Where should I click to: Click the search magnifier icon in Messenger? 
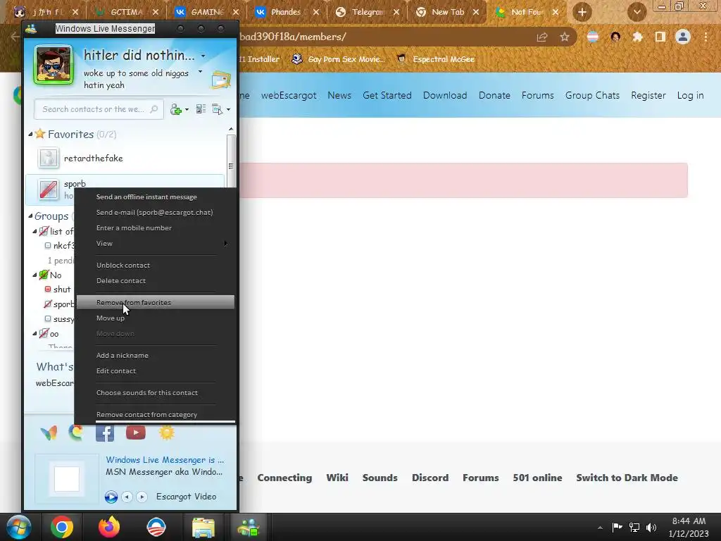154,109
